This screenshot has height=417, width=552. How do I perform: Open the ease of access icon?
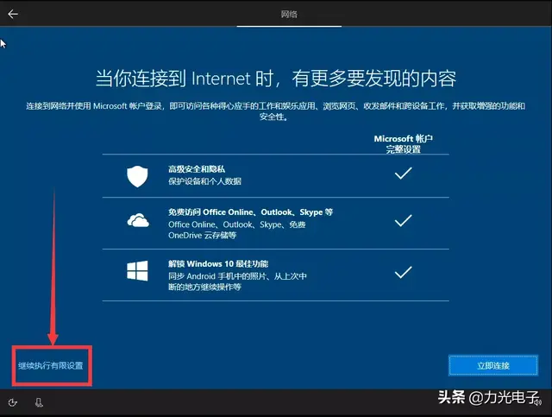point(13,402)
